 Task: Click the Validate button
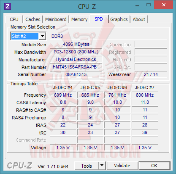pyautogui.click(x=122, y=166)
